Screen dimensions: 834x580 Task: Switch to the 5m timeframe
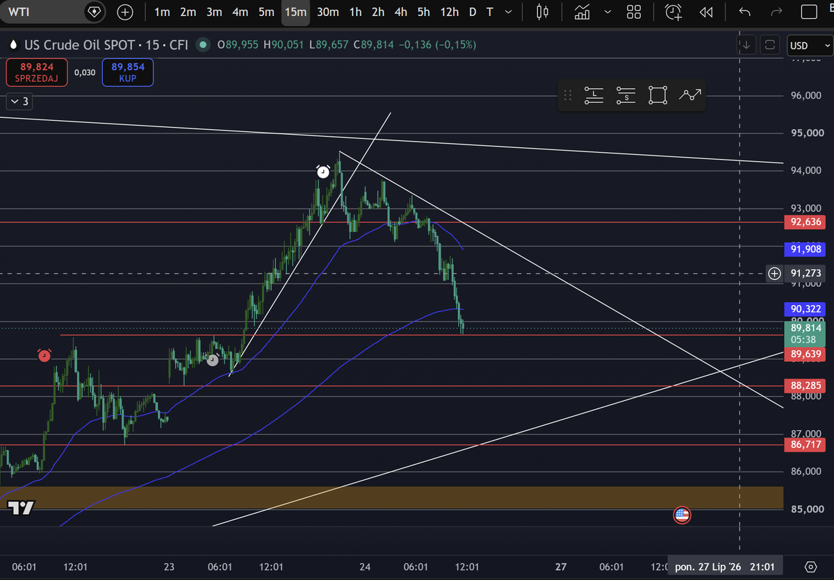tap(266, 12)
